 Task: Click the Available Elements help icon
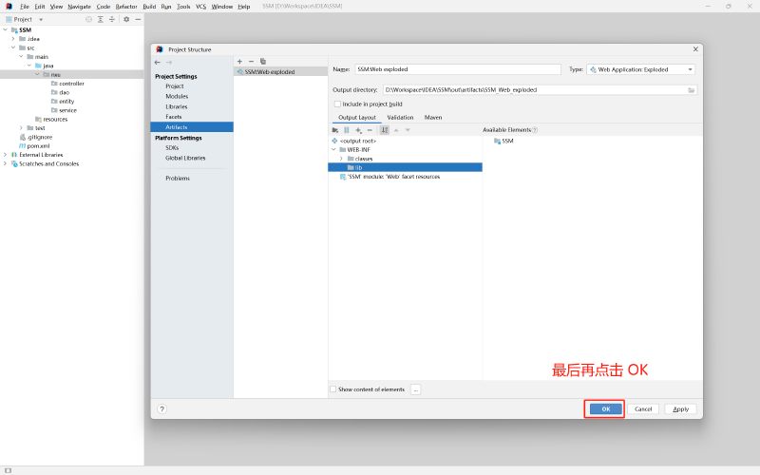click(x=535, y=130)
